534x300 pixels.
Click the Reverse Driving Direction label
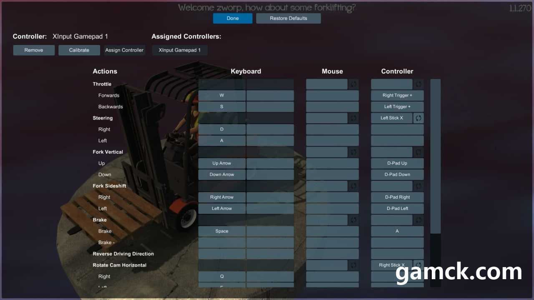[x=123, y=254]
